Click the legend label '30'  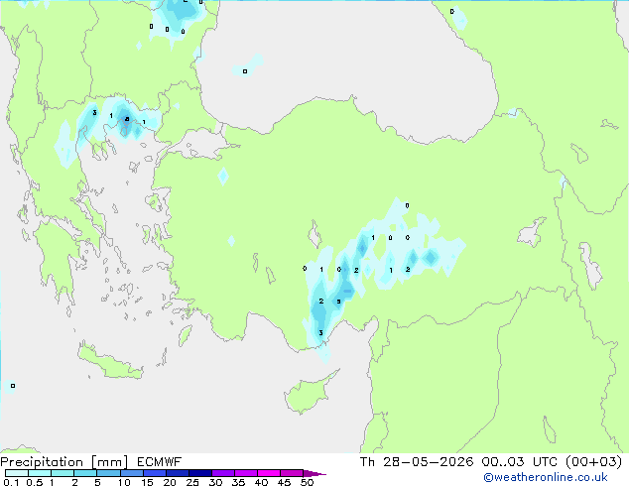click(215, 482)
